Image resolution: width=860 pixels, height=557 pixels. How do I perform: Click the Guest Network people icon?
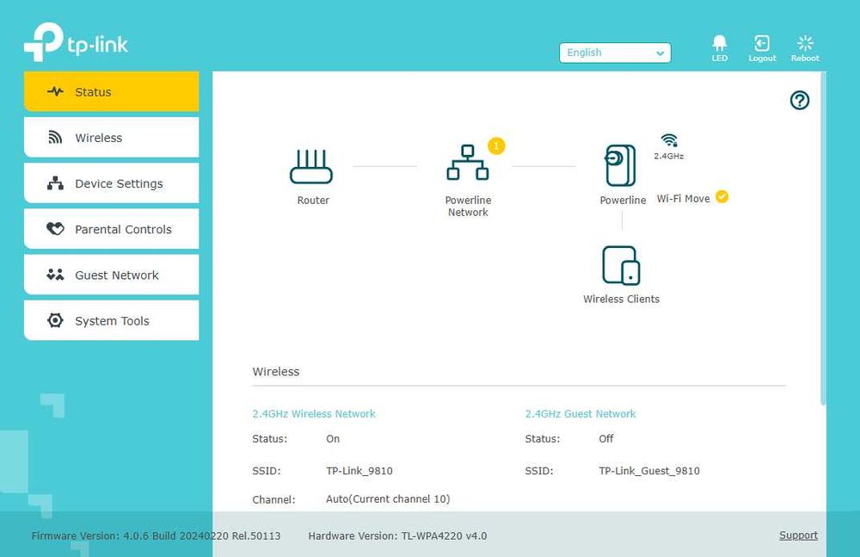coord(55,274)
